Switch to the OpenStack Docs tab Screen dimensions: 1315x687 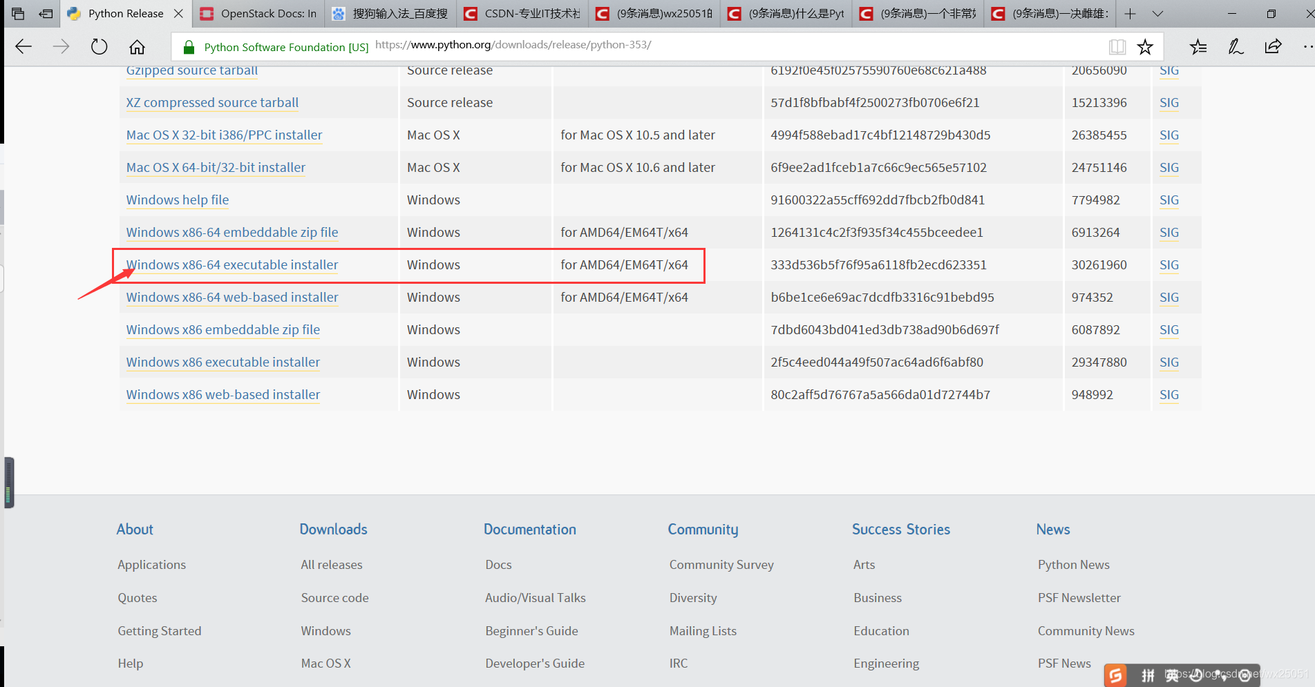click(258, 14)
